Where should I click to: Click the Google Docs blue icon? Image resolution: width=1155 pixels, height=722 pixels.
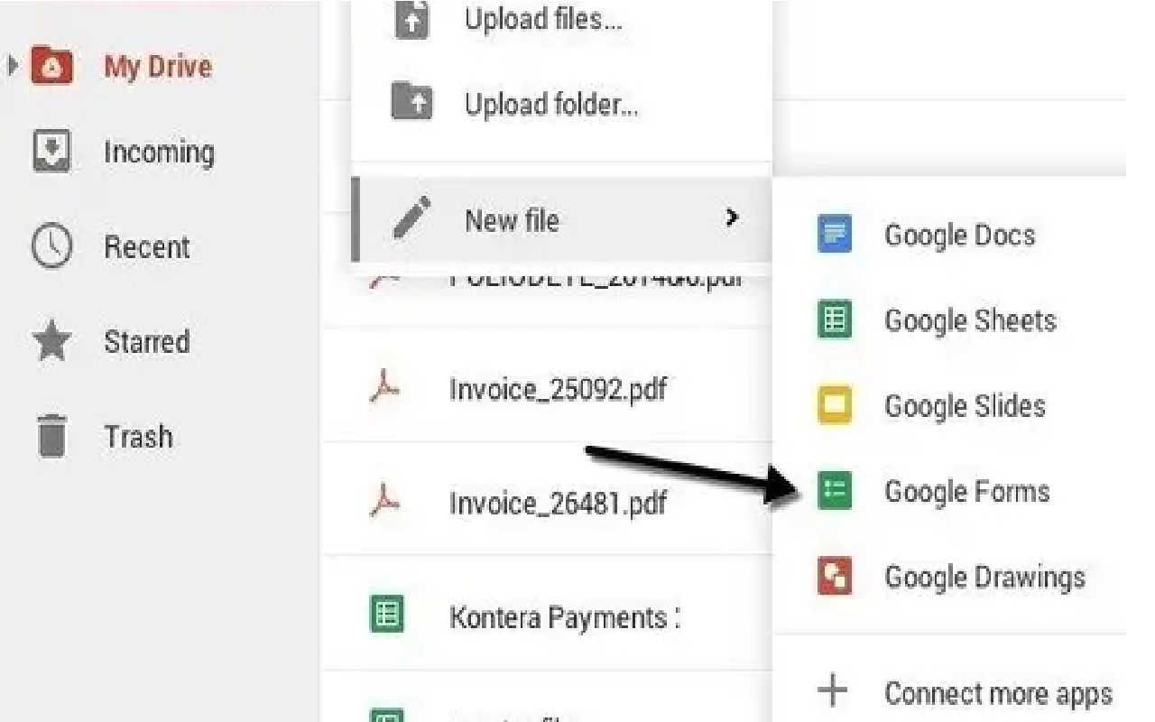835,235
